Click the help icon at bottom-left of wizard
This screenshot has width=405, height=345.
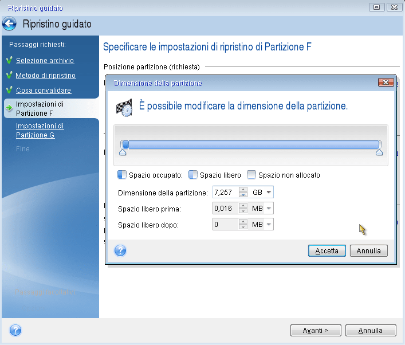point(15,330)
